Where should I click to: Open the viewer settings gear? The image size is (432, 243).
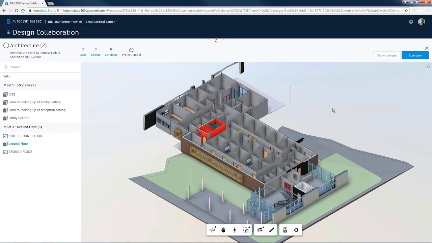pyautogui.click(x=296, y=230)
